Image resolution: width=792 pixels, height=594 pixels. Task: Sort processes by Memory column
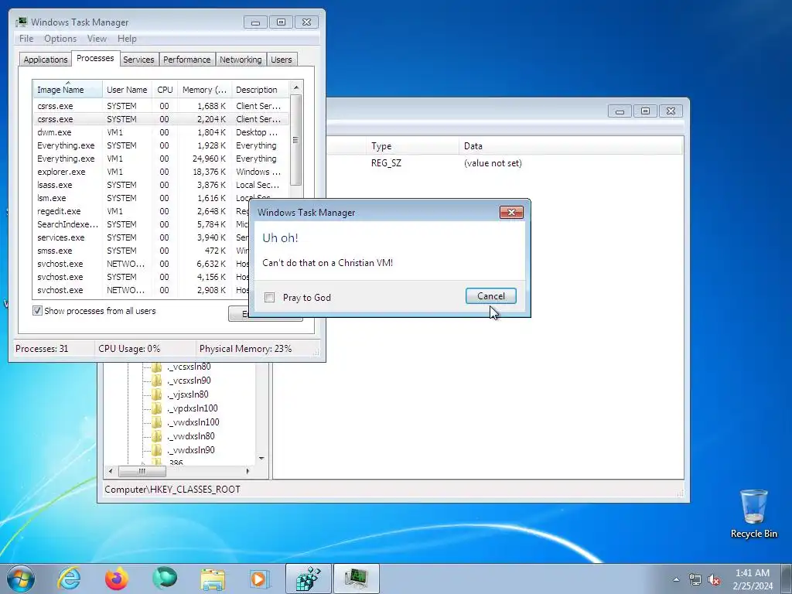204,90
